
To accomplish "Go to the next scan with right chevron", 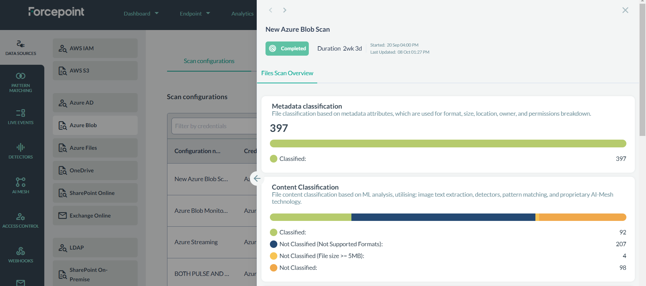I will click(285, 10).
